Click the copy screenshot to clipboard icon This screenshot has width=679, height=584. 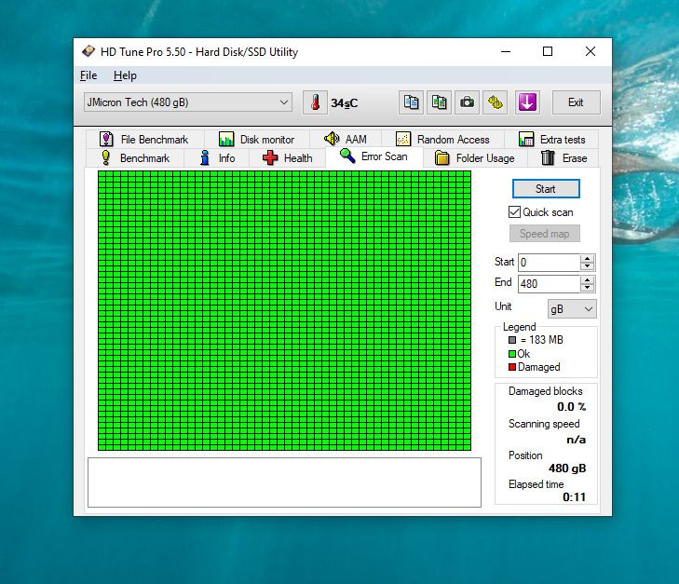[439, 102]
